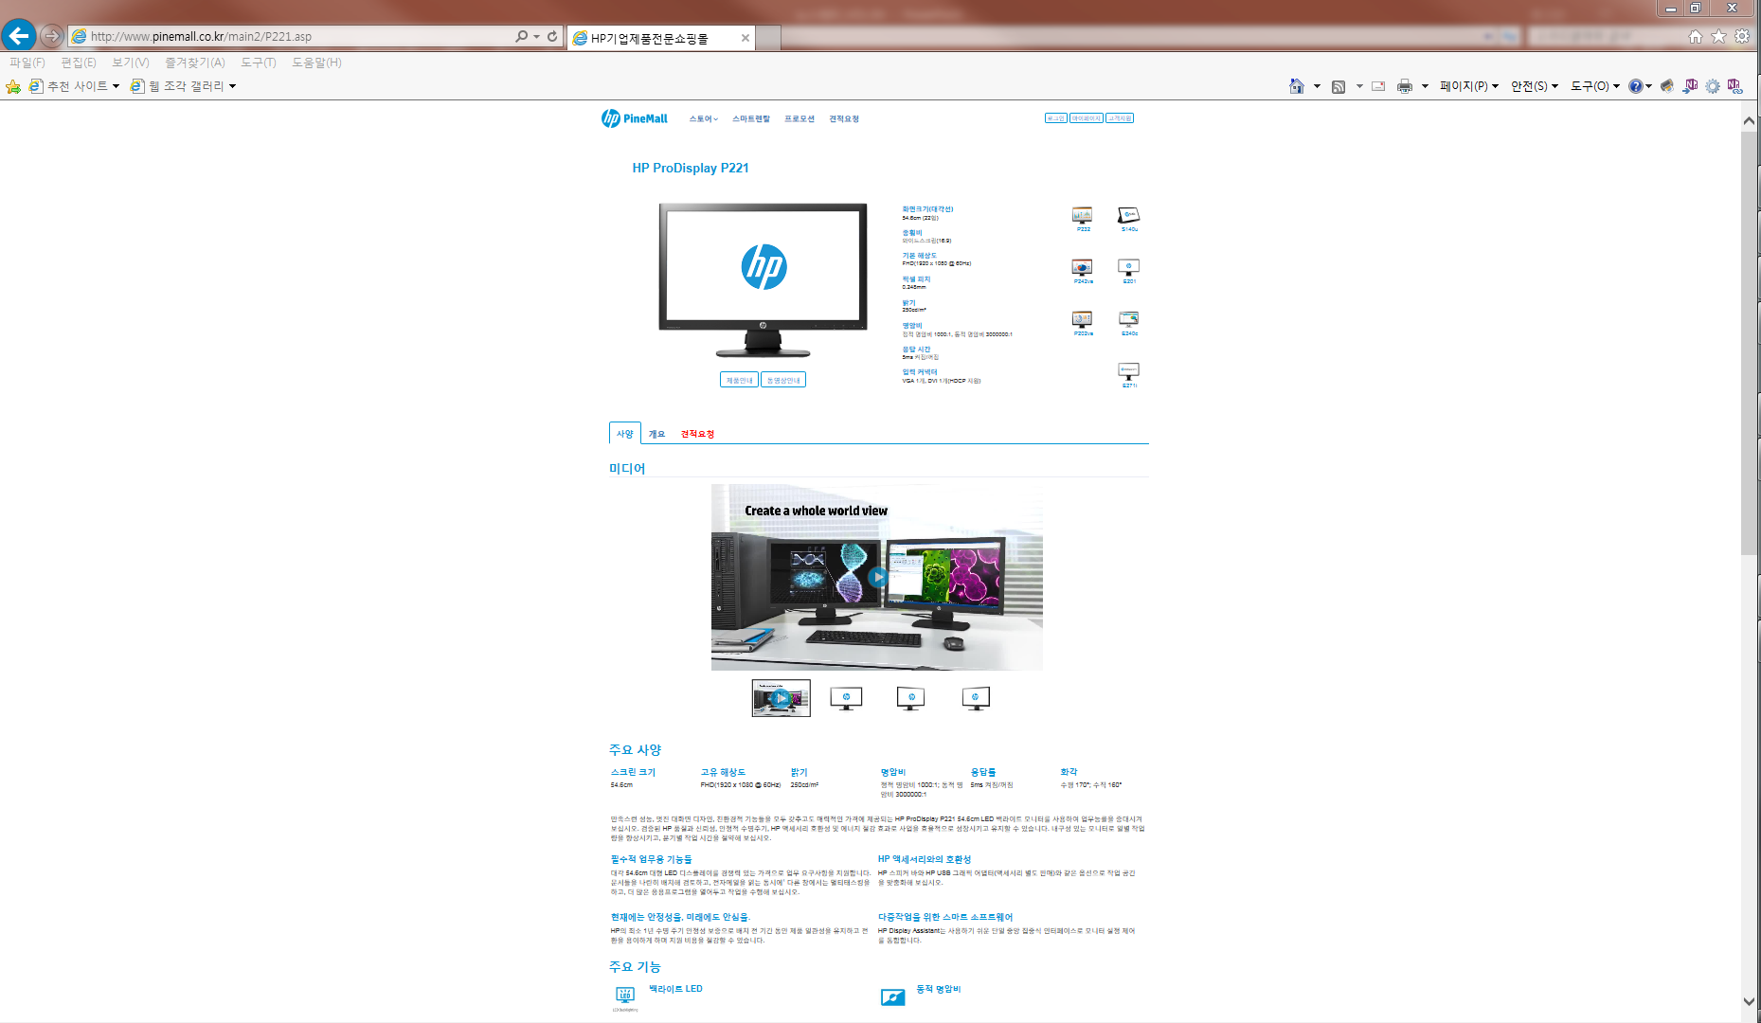Expand the RSS feeds dropdown arrow

point(1359,86)
